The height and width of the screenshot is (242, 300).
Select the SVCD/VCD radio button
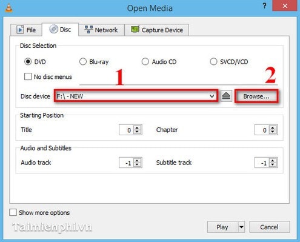(x=213, y=61)
